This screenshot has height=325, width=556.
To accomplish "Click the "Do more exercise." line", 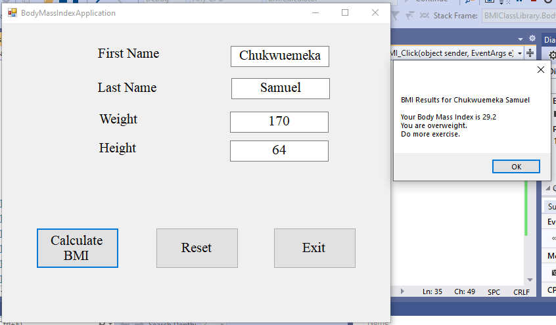I will tap(430, 134).
